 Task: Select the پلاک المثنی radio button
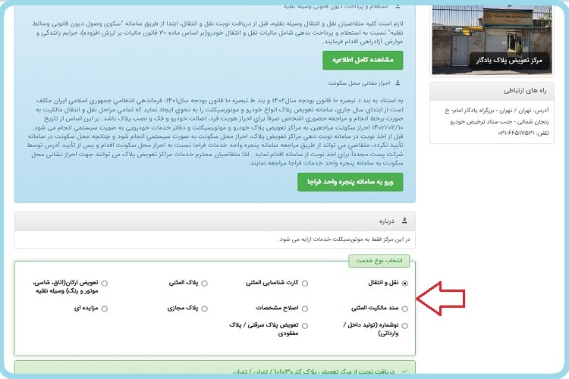204,283
